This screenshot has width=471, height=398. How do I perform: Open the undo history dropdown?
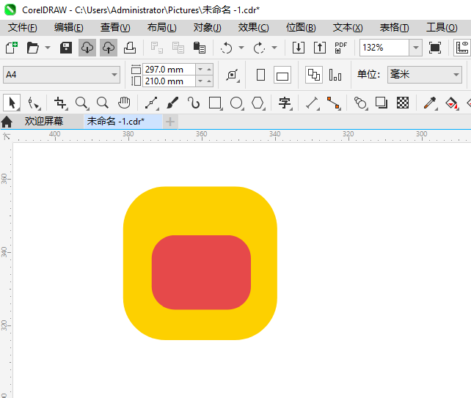coord(241,48)
